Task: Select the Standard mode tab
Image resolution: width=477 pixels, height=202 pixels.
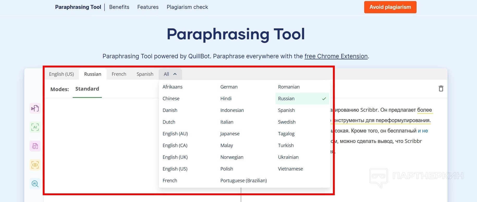Action: 87,89
